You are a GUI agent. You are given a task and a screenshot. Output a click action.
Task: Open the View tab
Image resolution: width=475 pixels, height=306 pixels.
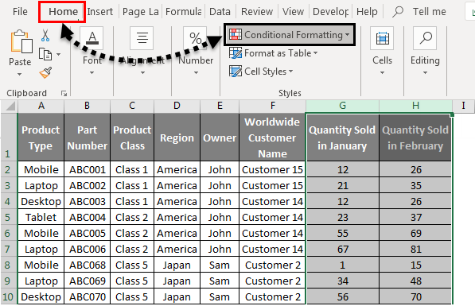pos(293,12)
